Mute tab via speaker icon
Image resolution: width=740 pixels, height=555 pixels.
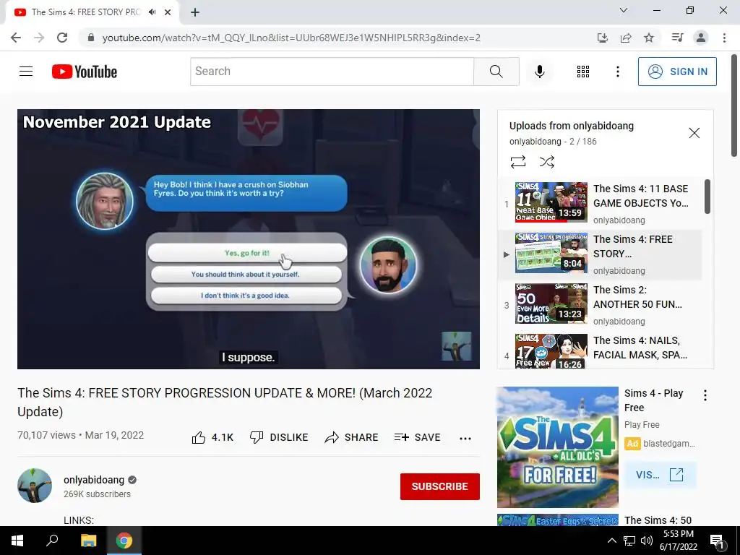(152, 12)
